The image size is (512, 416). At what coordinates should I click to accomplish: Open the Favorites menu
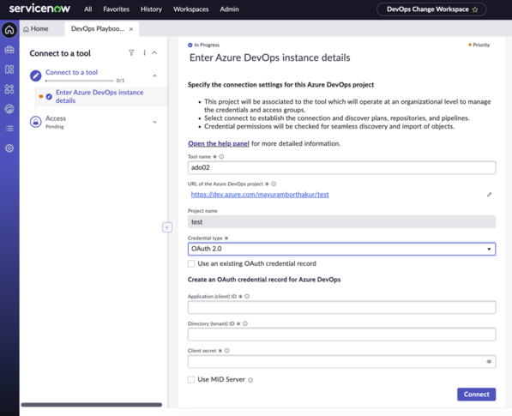click(117, 9)
